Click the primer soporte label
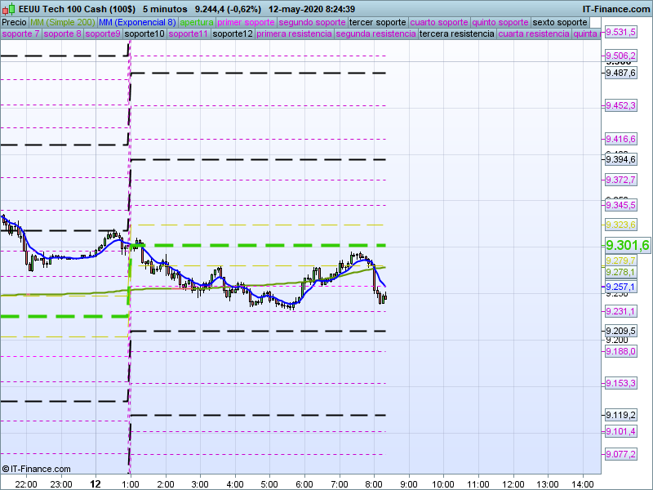Screen dimensions: 653x490 pyautogui.click(x=247, y=22)
